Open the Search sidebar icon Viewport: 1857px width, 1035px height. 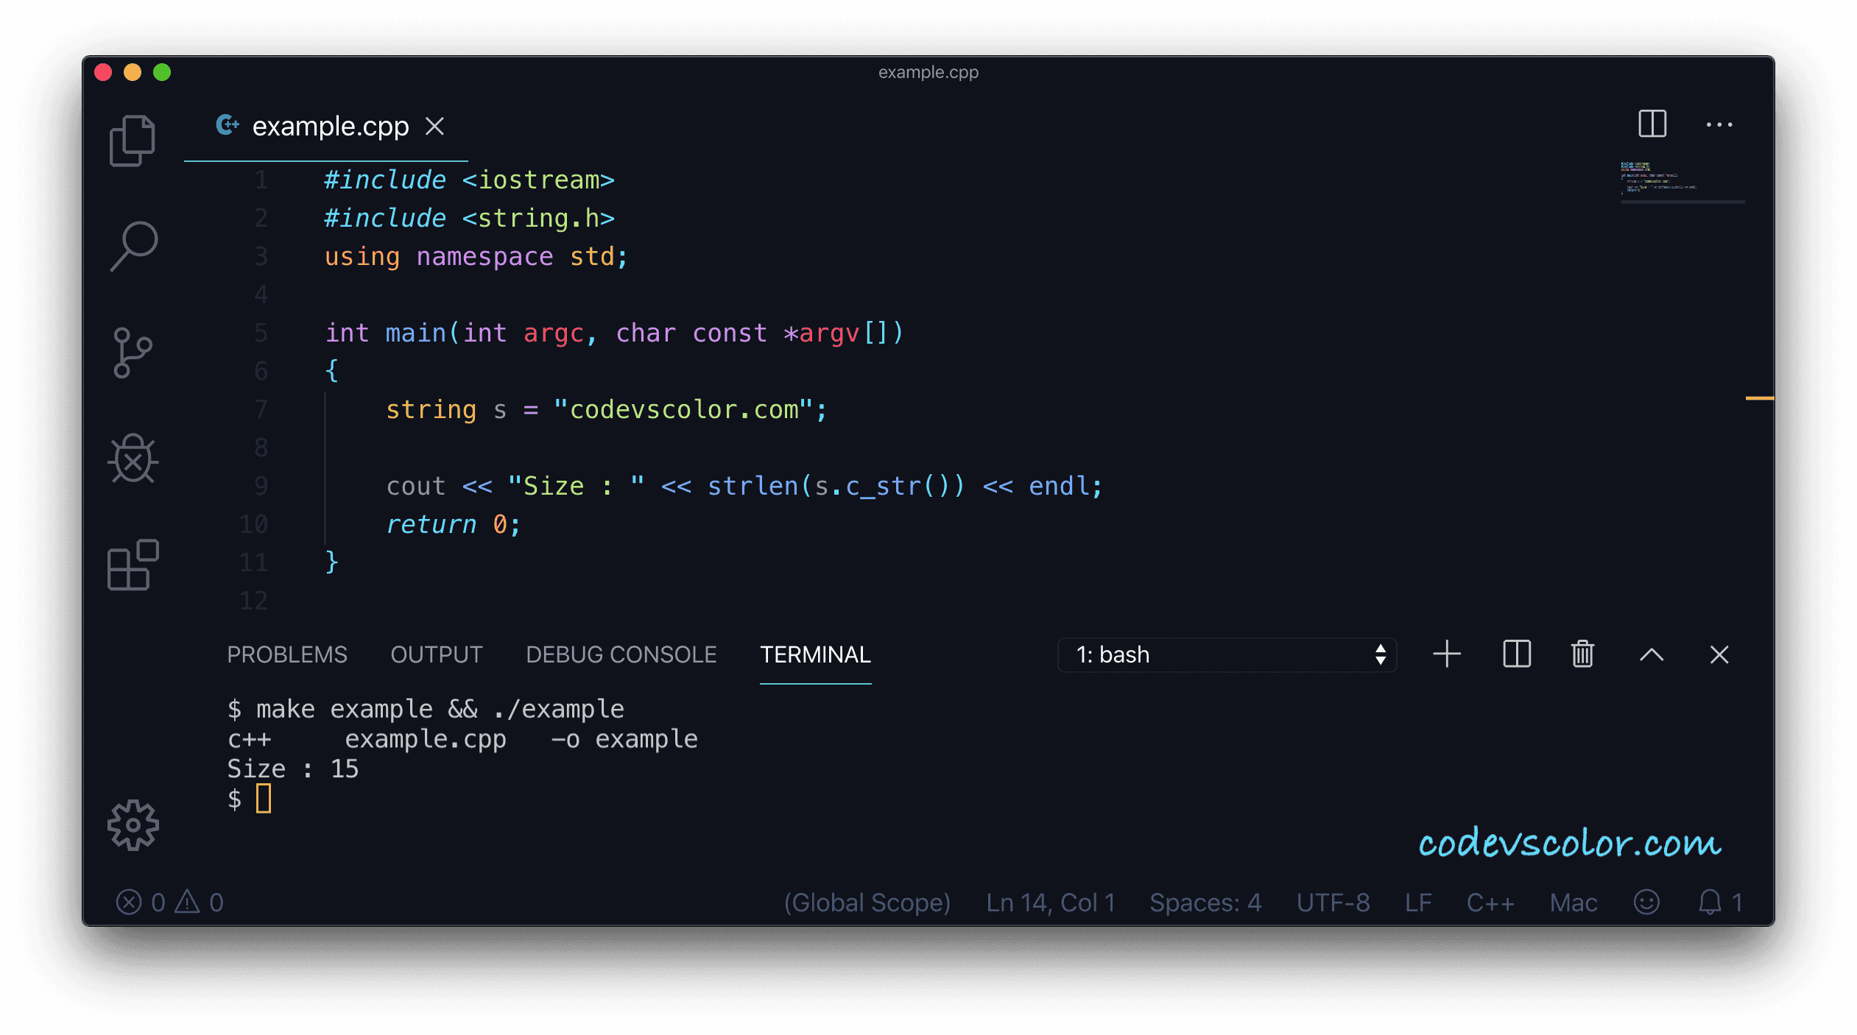134,246
